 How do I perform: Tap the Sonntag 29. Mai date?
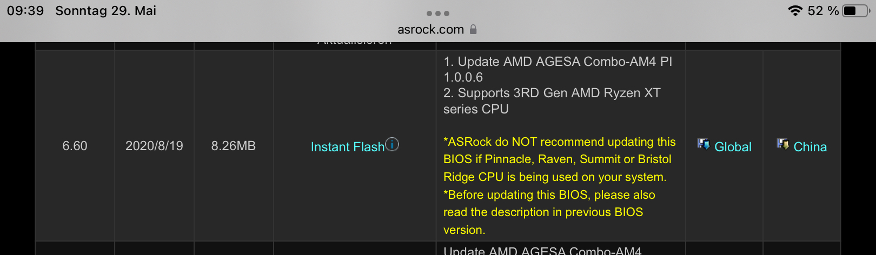coord(105,11)
